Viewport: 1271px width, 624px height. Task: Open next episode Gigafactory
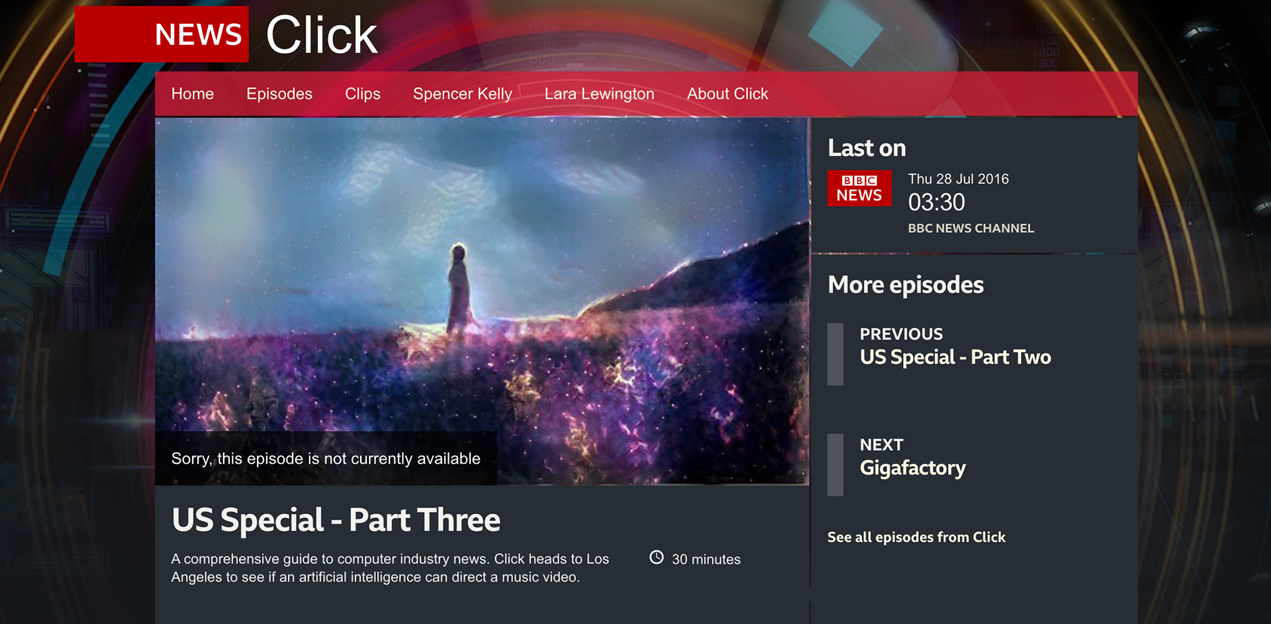913,468
